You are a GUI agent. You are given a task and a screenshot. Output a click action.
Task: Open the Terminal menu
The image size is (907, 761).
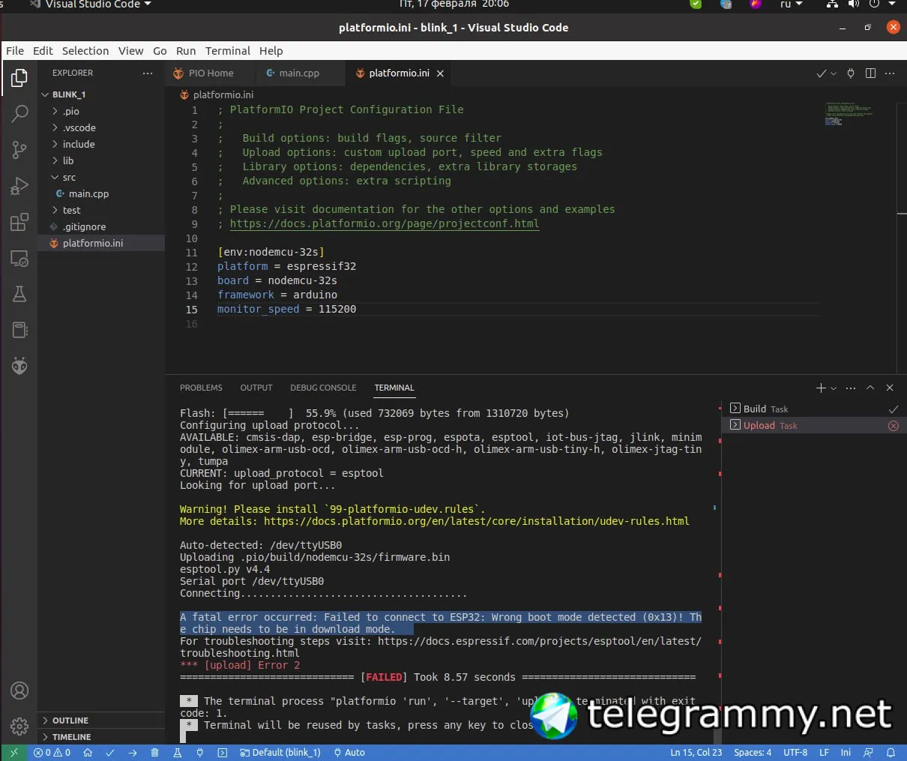click(227, 50)
